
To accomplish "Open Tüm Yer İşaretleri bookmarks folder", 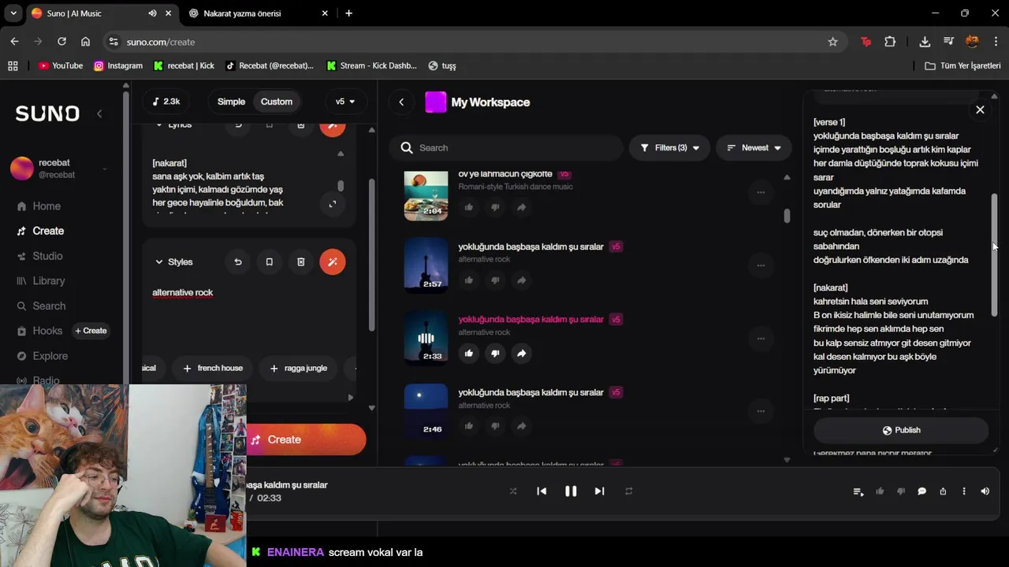I will (x=962, y=66).
